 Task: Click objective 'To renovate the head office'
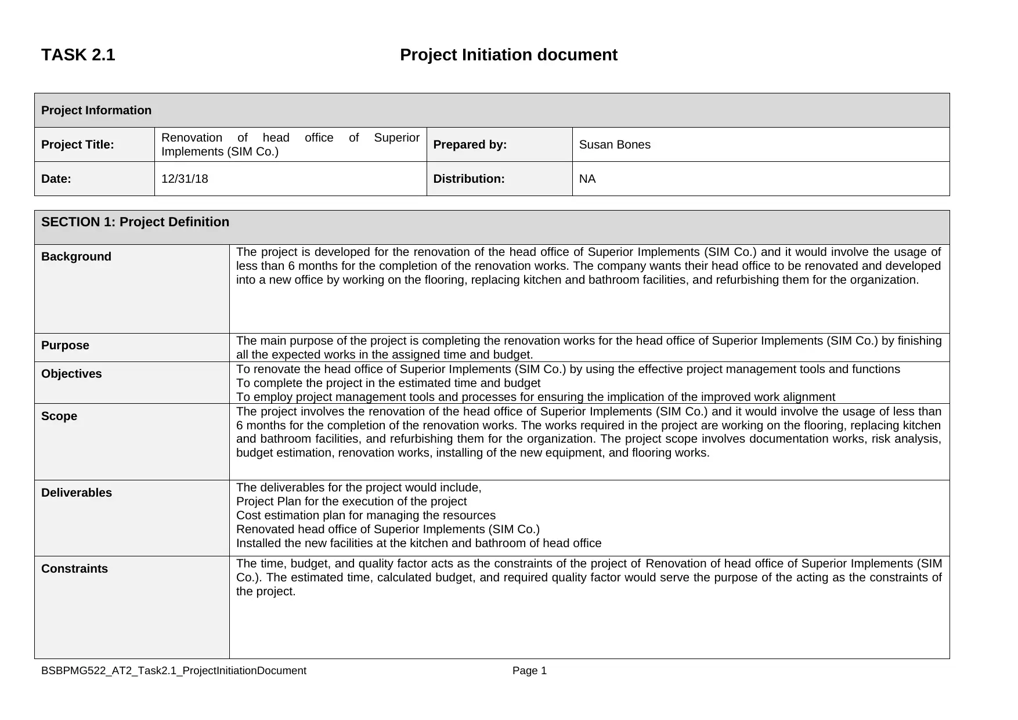click(568, 370)
